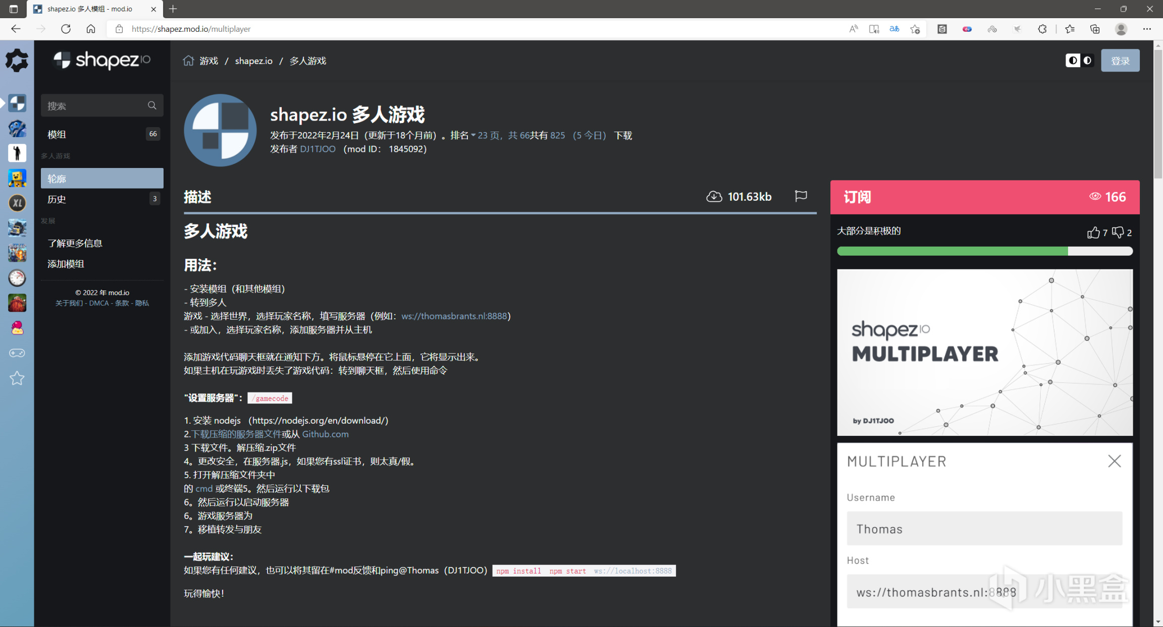Click the home icon in breadcrumb
The width and height of the screenshot is (1163, 627).
point(188,61)
